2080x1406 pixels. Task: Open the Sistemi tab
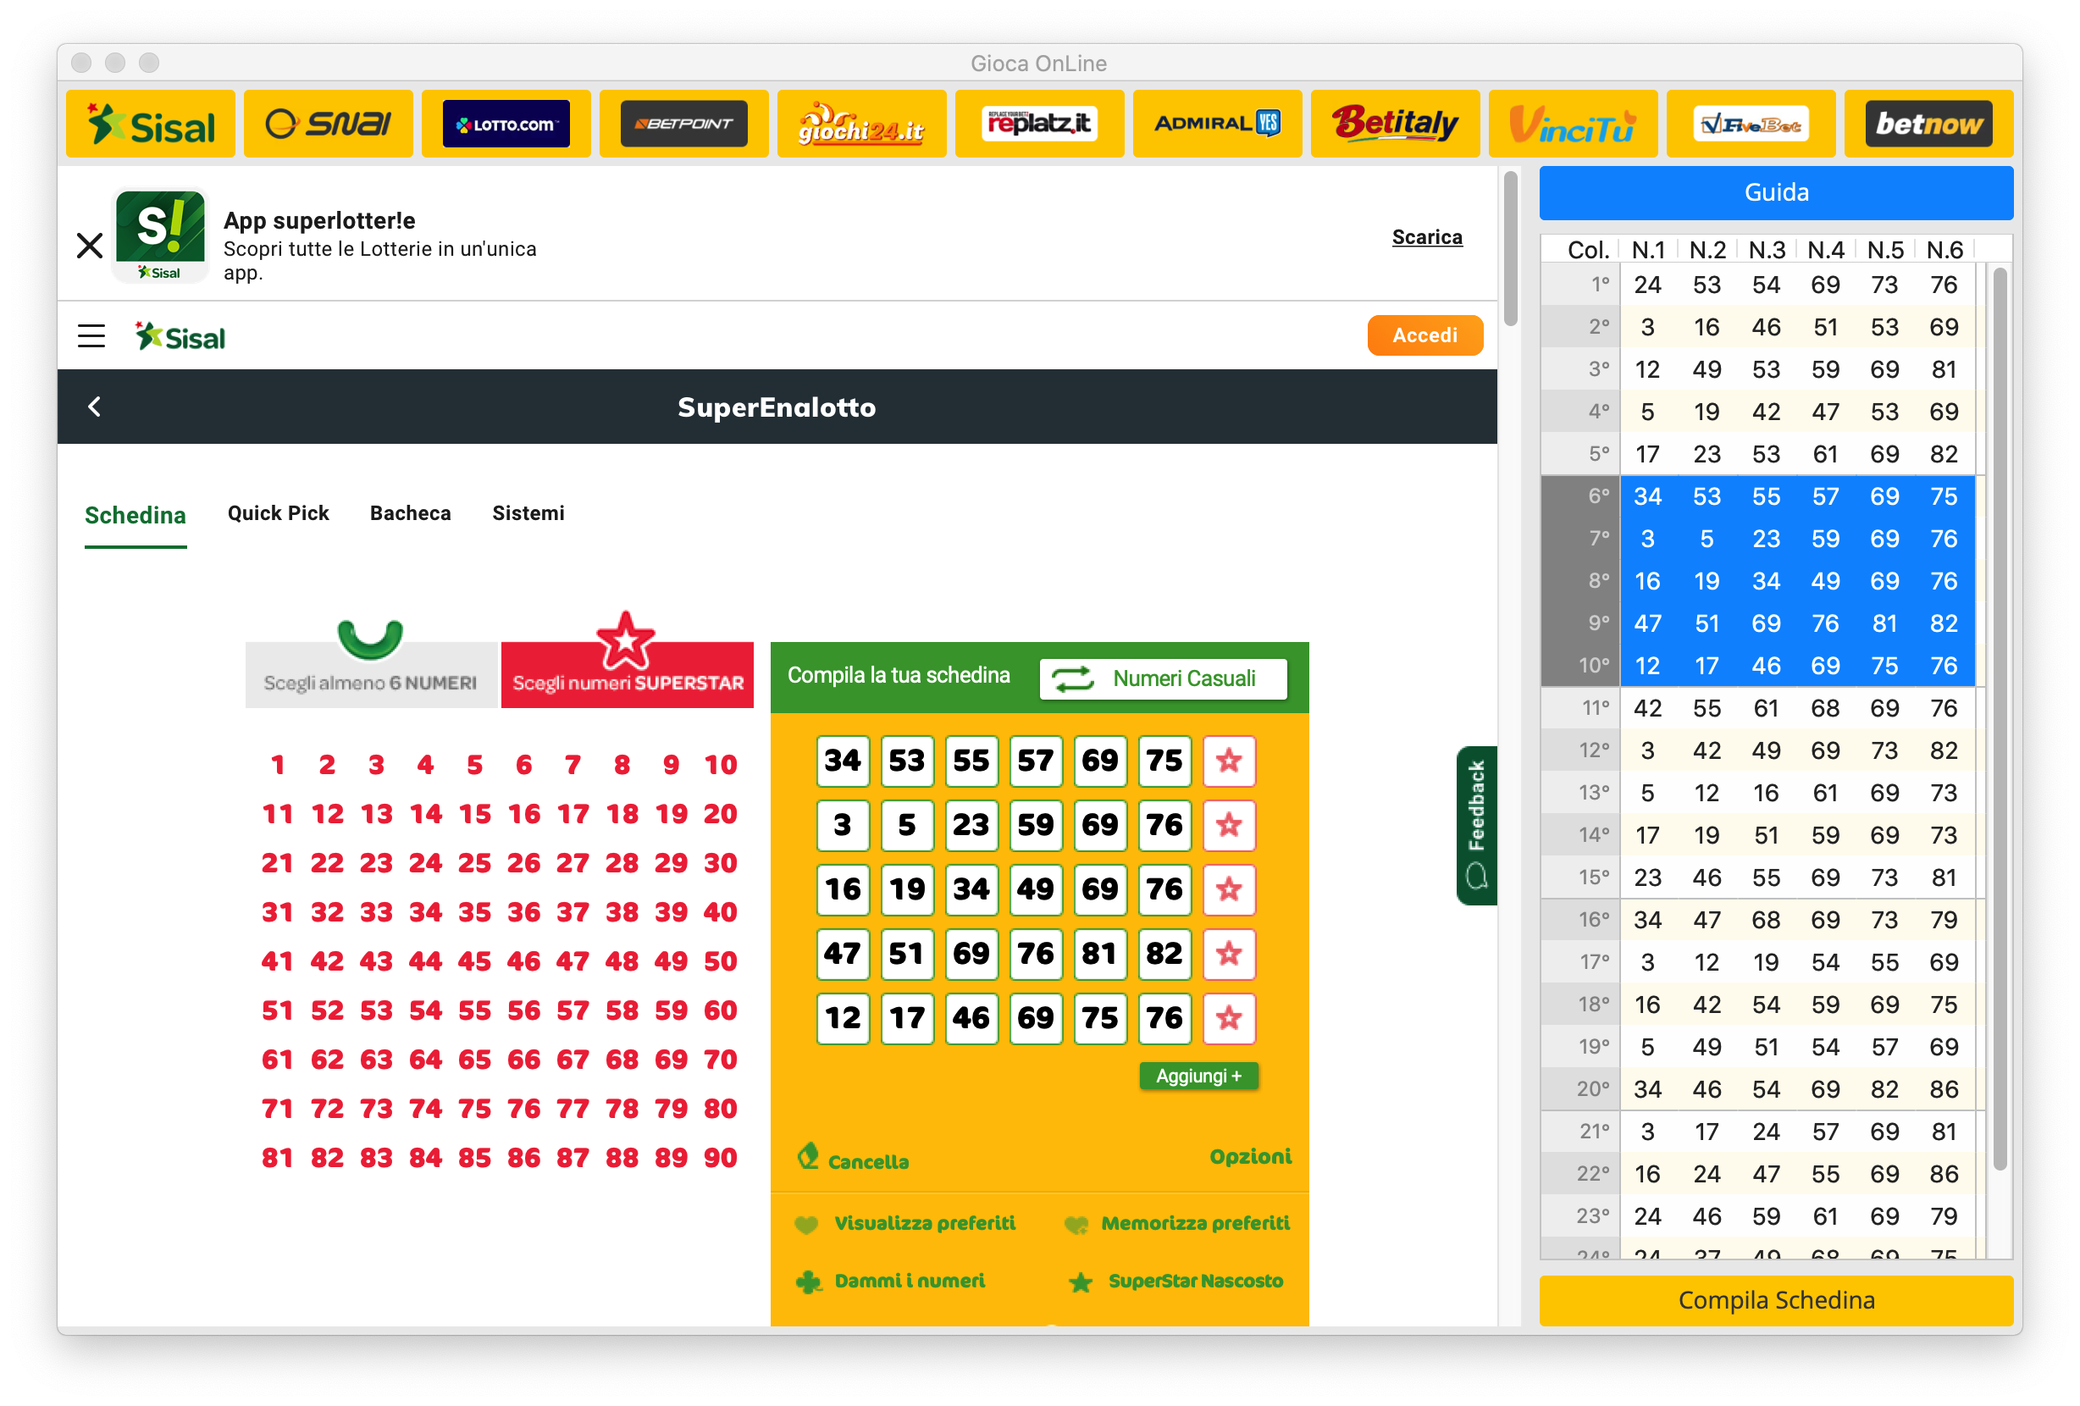tap(528, 512)
